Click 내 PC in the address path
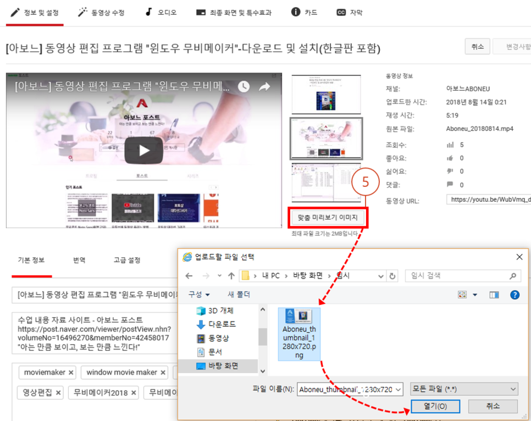Image resolution: width=531 pixels, height=421 pixels. tap(271, 276)
